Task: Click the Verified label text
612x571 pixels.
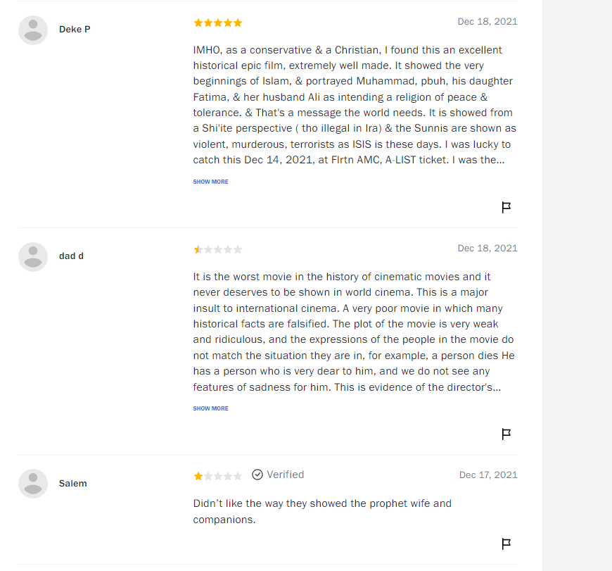Action: tap(286, 475)
